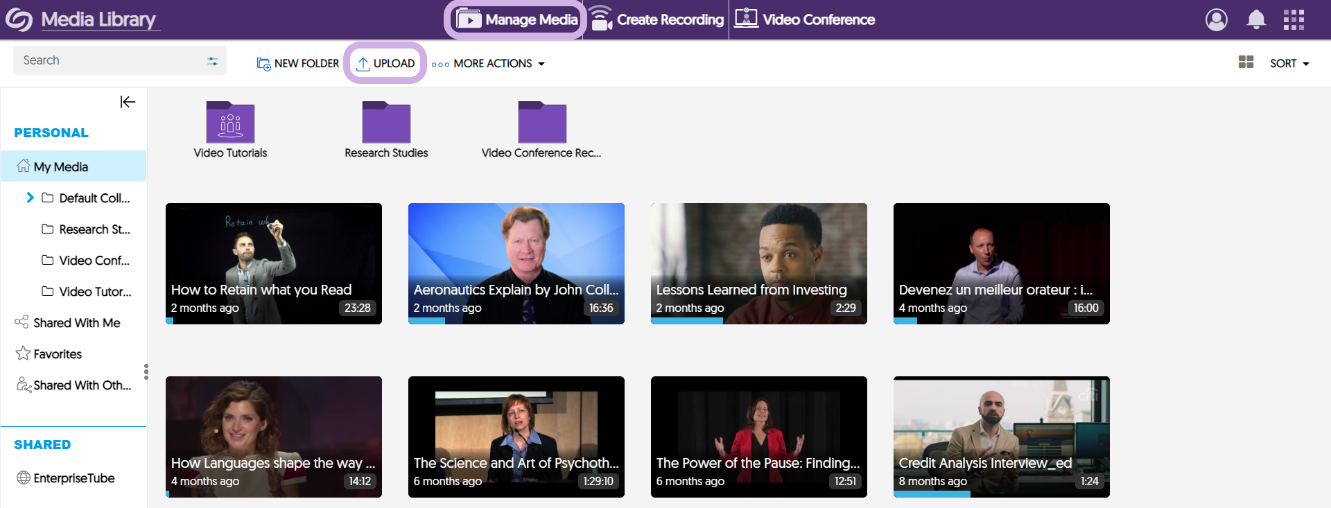
Task: Open Devenez un meilleur orateur video
Action: pyautogui.click(x=1002, y=263)
